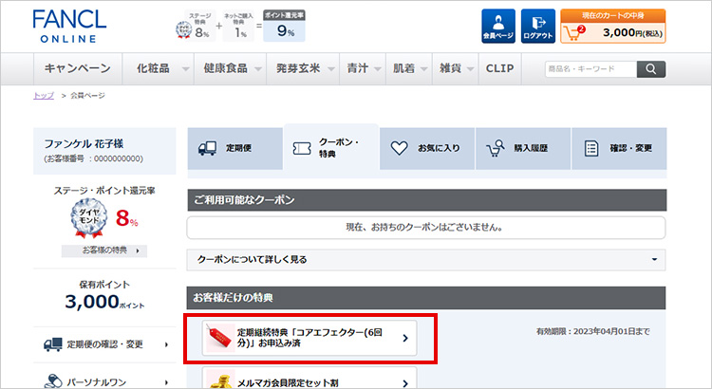
Task: Click the ダイヤモンド badge in sidebar
Action: coord(89,218)
